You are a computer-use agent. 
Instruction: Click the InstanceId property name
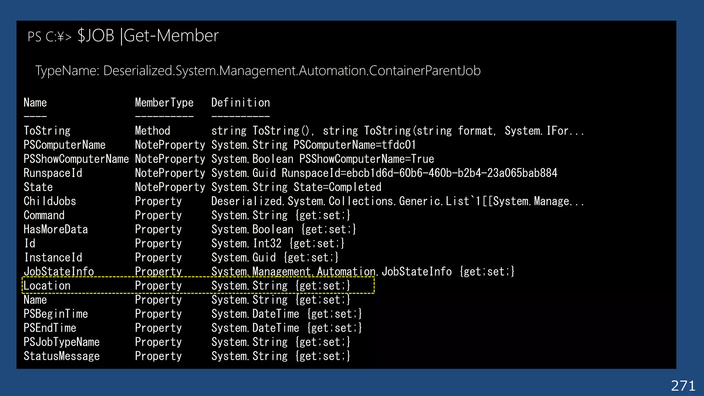tap(53, 258)
